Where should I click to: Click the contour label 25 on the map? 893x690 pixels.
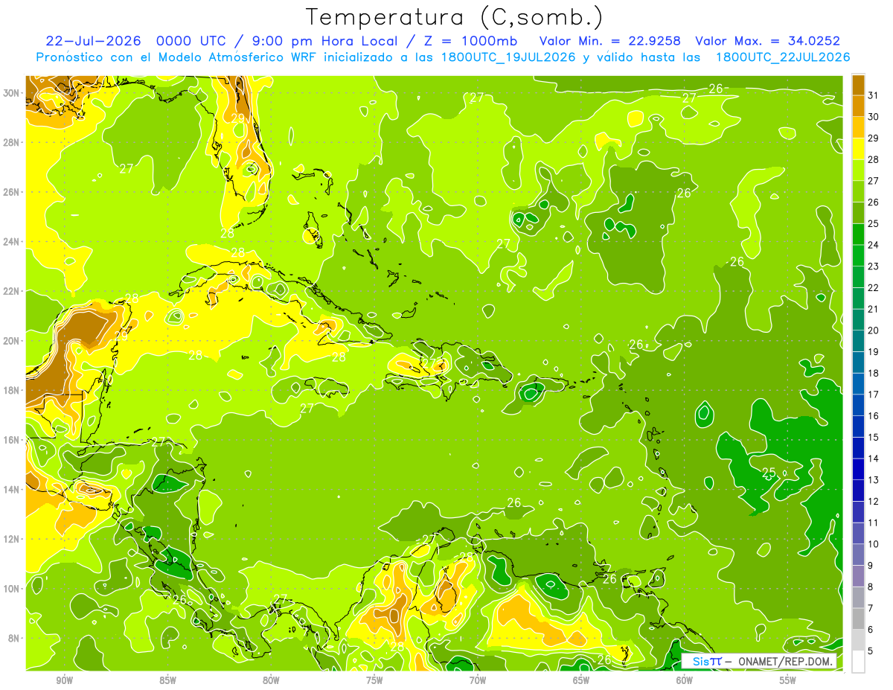tap(769, 472)
